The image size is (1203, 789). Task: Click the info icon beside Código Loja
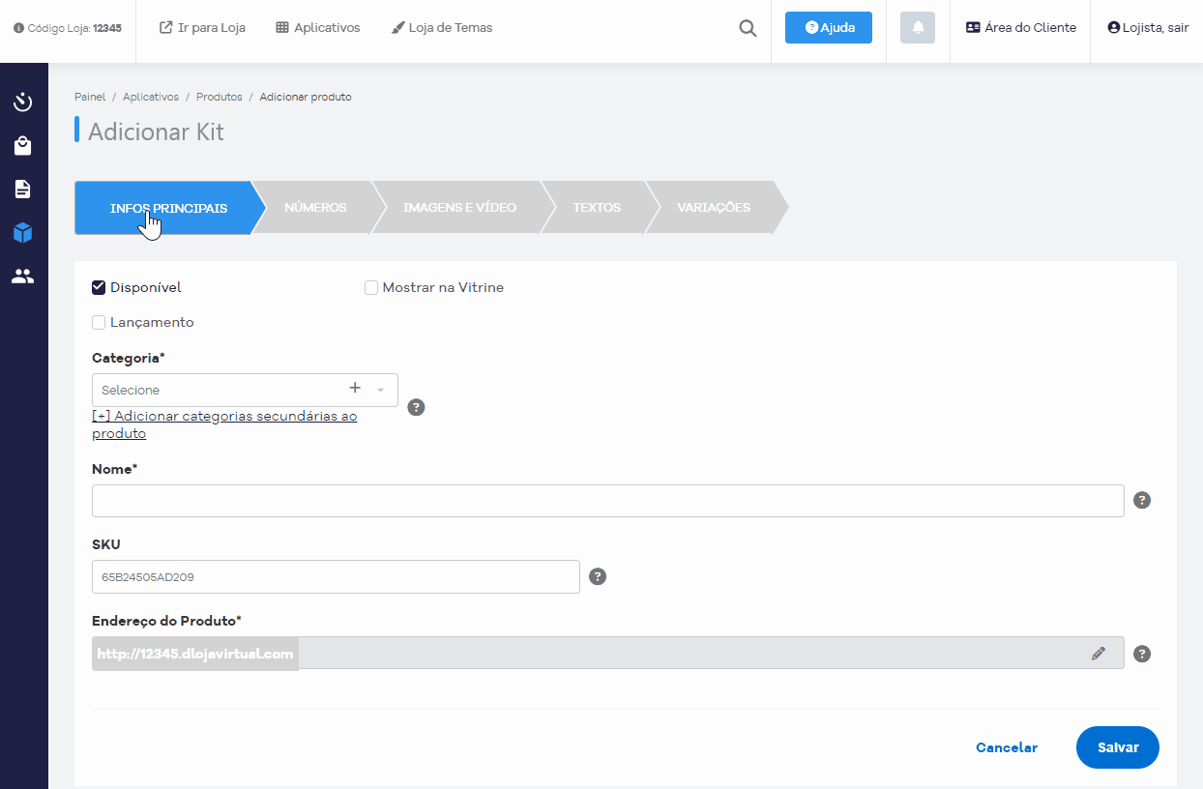(18, 28)
